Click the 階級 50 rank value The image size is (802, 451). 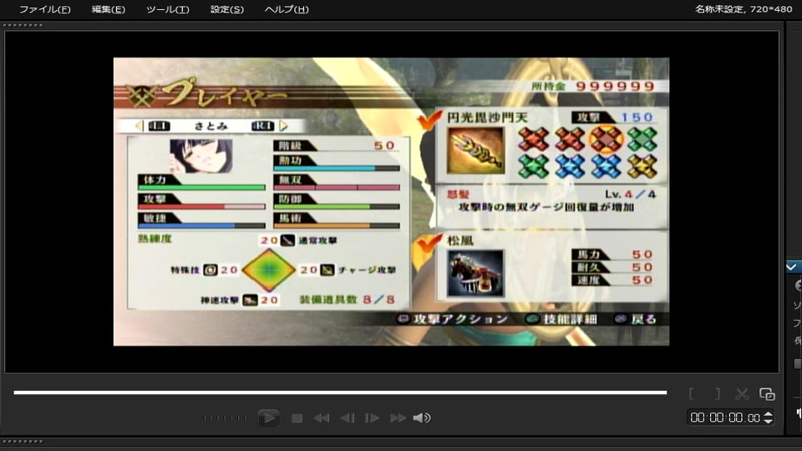[x=383, y=145]
